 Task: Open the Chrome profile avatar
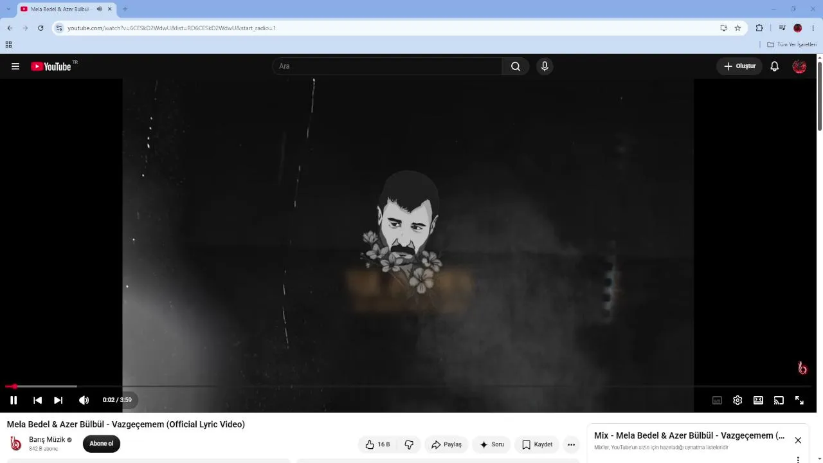click(x=798, y=28)
